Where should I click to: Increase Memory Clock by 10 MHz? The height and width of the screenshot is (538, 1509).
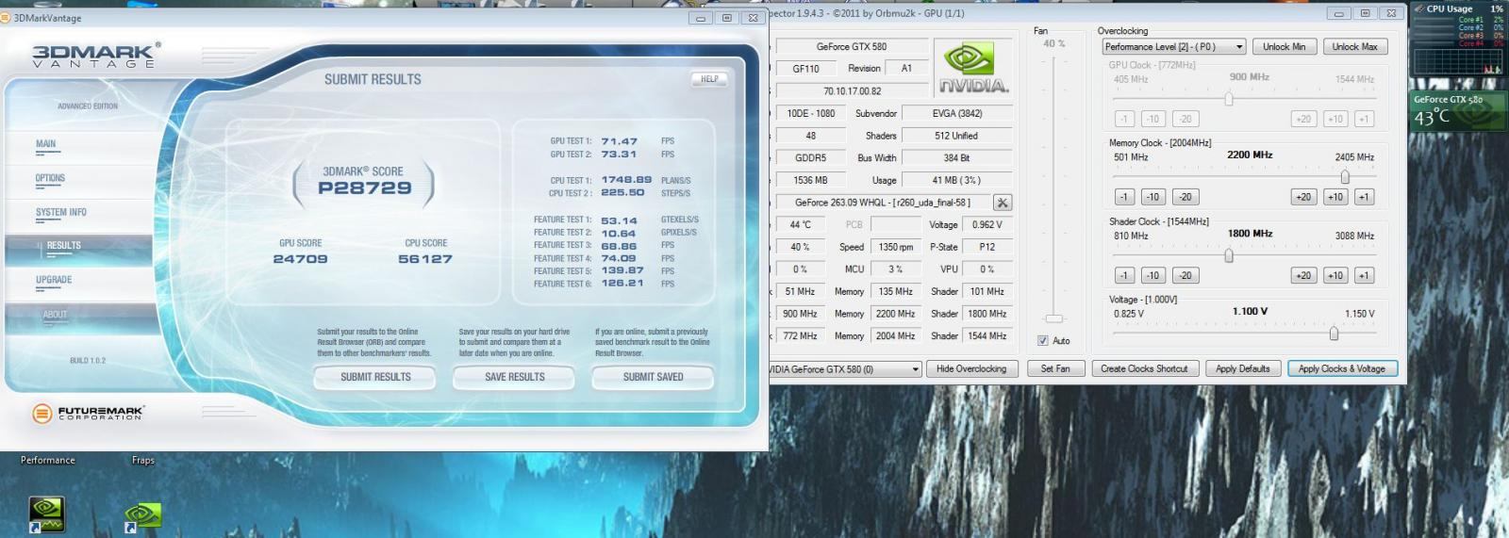click(x=1335, y=197)
